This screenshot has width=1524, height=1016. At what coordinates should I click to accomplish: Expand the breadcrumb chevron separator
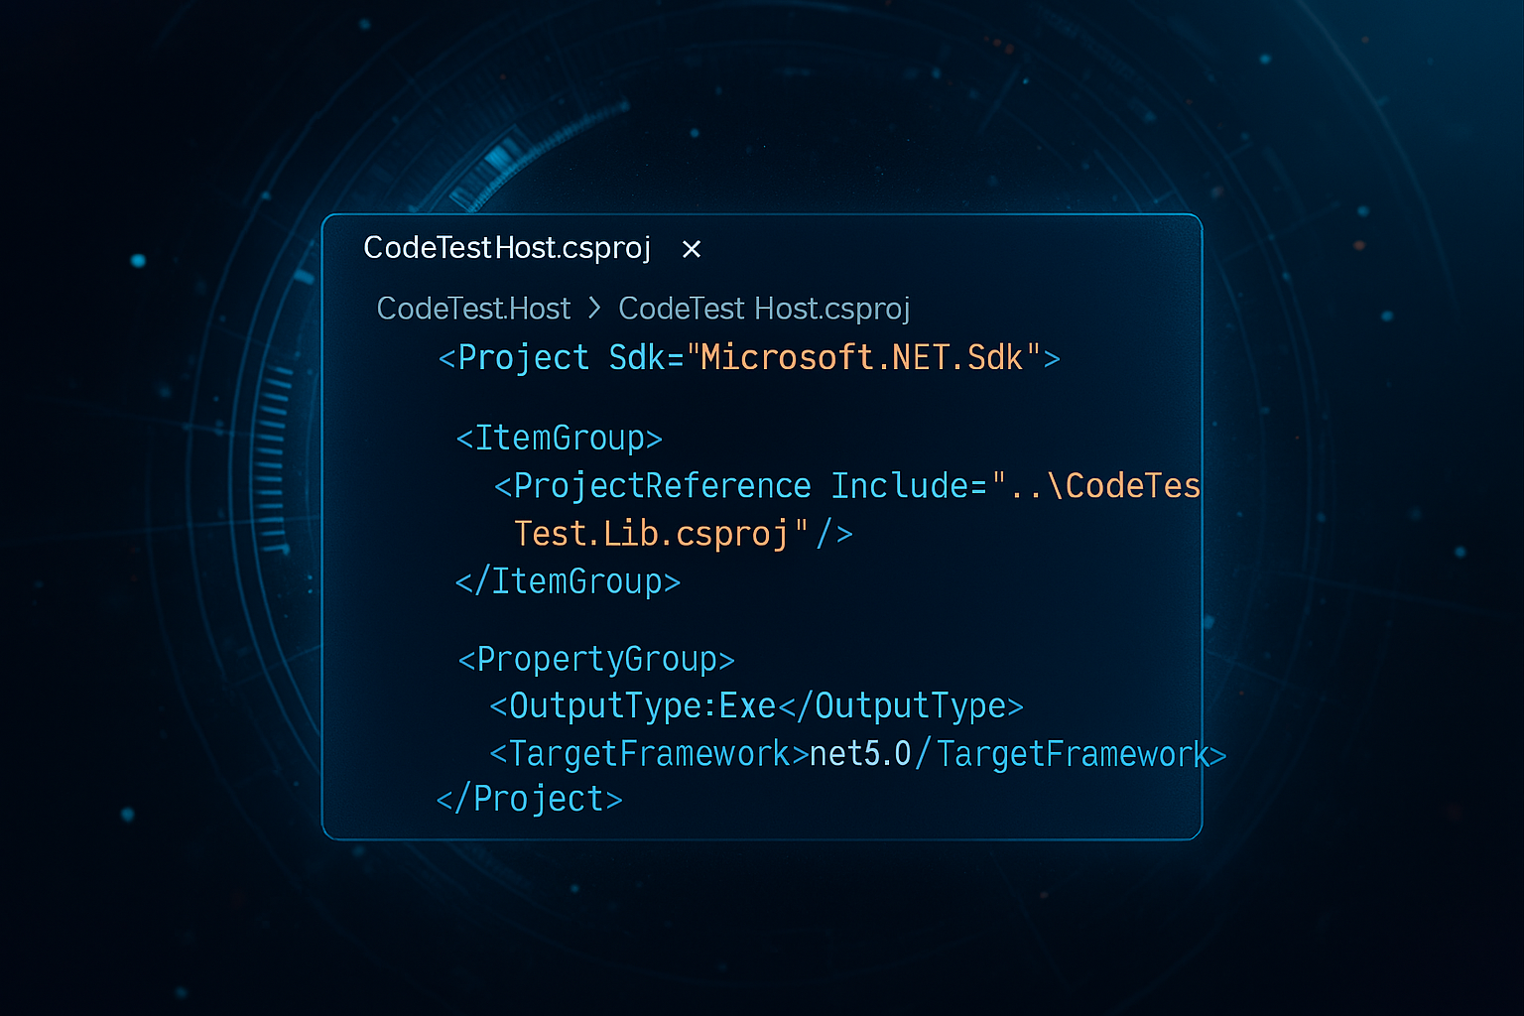594,309
